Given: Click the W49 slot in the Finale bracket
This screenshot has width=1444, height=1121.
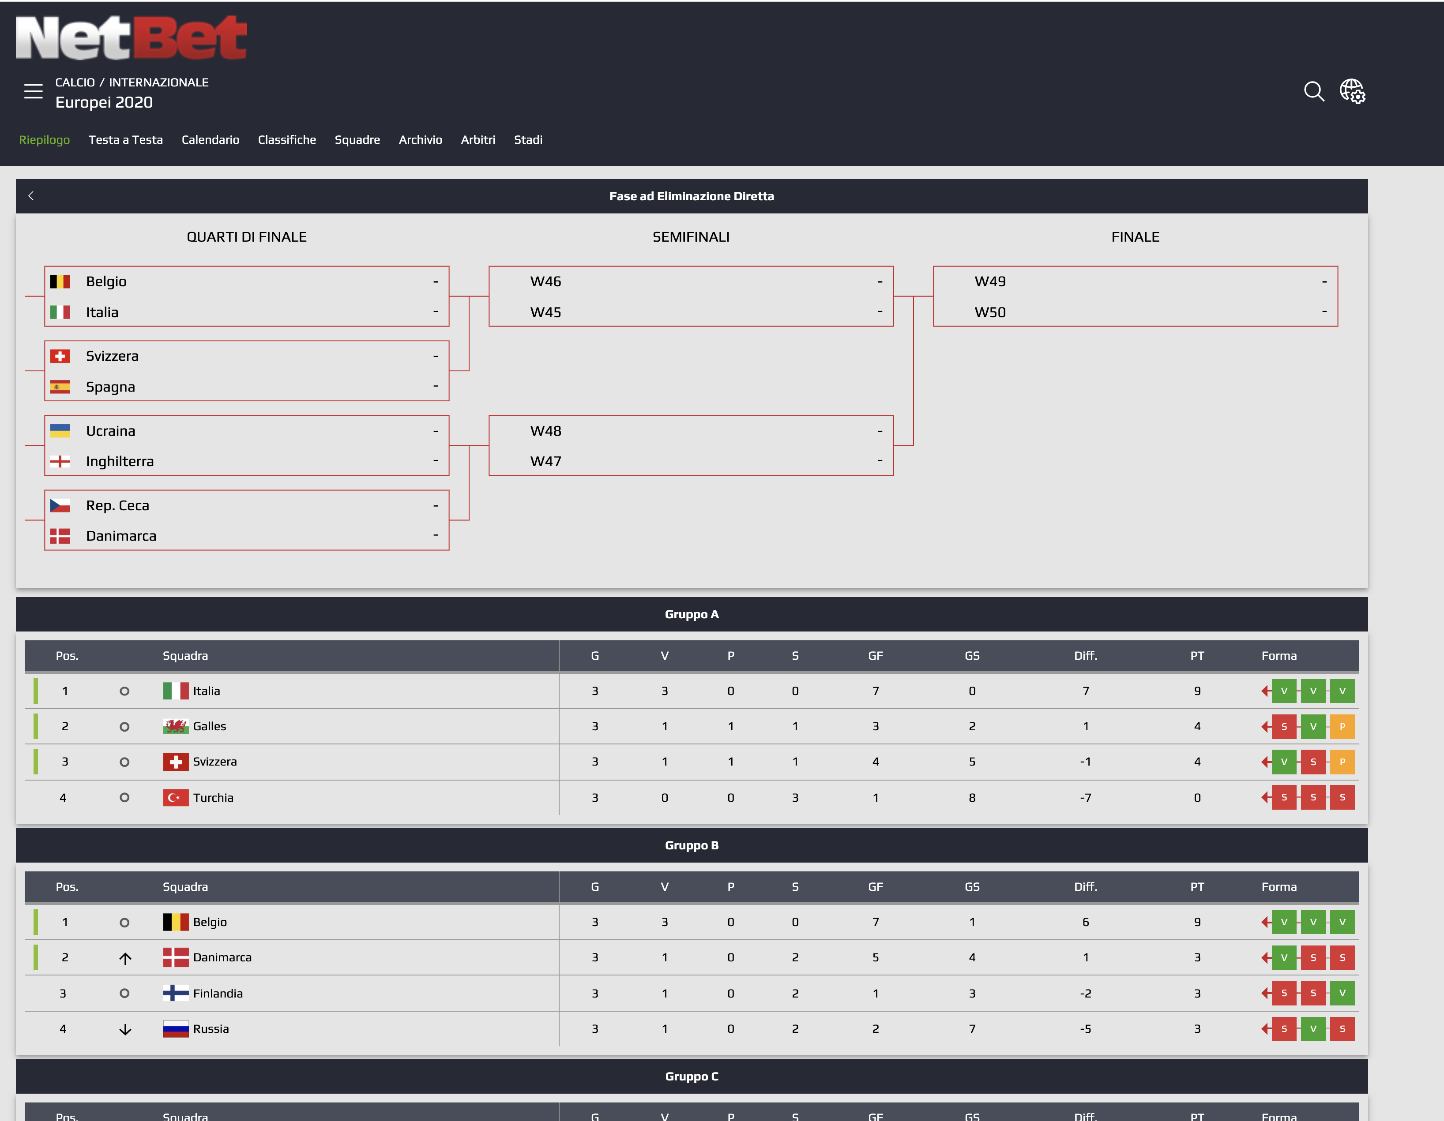Looking at the screenshot, I should click(991, 281).
